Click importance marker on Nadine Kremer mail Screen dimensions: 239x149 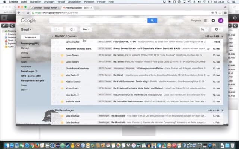62,82
